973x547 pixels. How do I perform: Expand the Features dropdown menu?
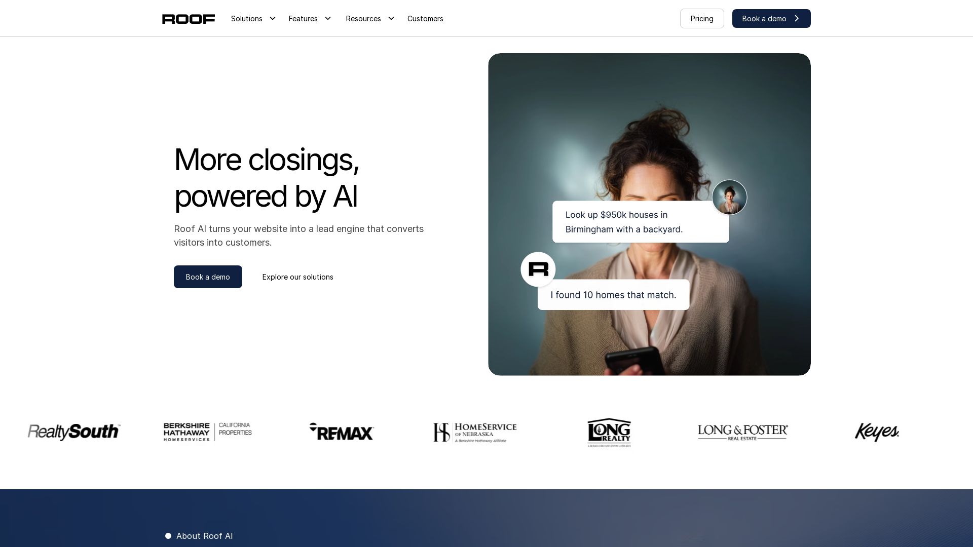(310, 19)
